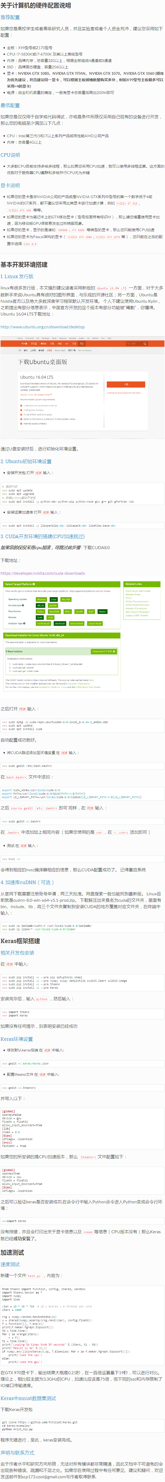Click the 显卡说明 subheading
The height and width of the screenshot is (1482, 165).
coord(10,185)
